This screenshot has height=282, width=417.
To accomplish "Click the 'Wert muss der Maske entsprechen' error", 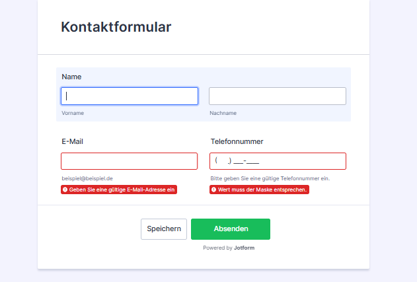I will tap(262, 190).
